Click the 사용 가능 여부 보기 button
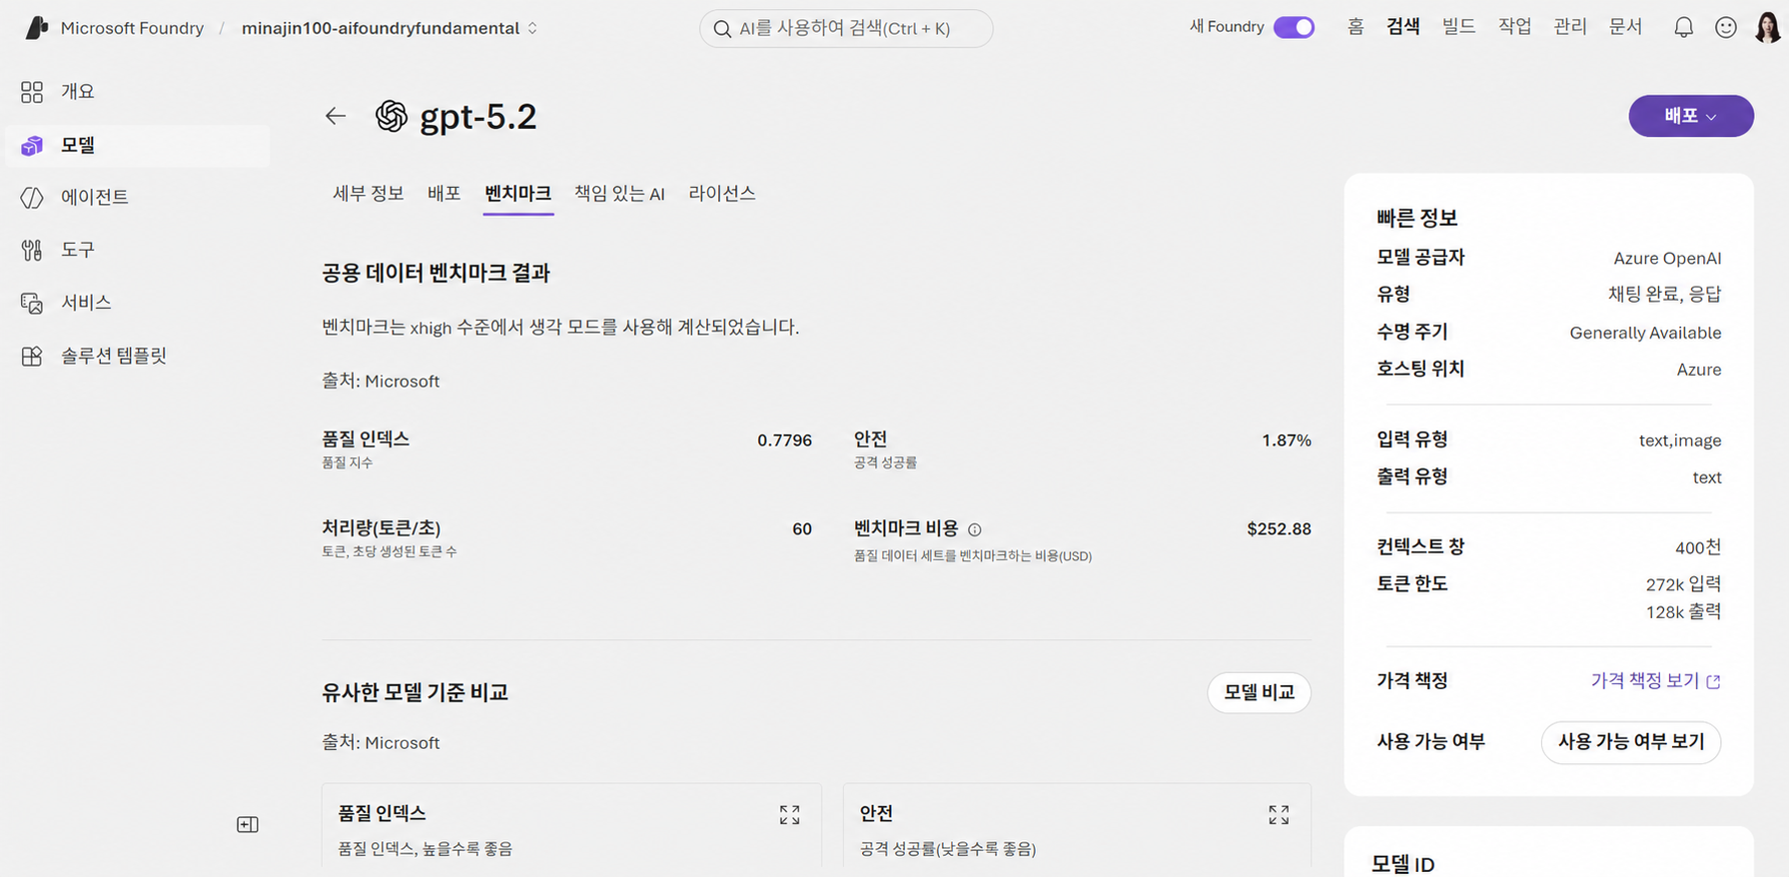This screenshot has height=877, width=1789. [1631, 742]
